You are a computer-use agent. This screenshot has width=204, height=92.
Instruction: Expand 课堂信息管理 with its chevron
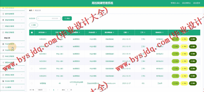click(x=22, y=20)
